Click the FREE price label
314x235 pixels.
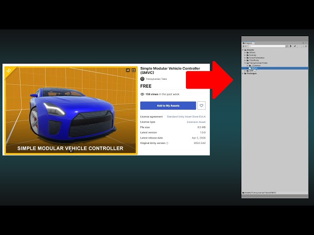coord(146,86)
